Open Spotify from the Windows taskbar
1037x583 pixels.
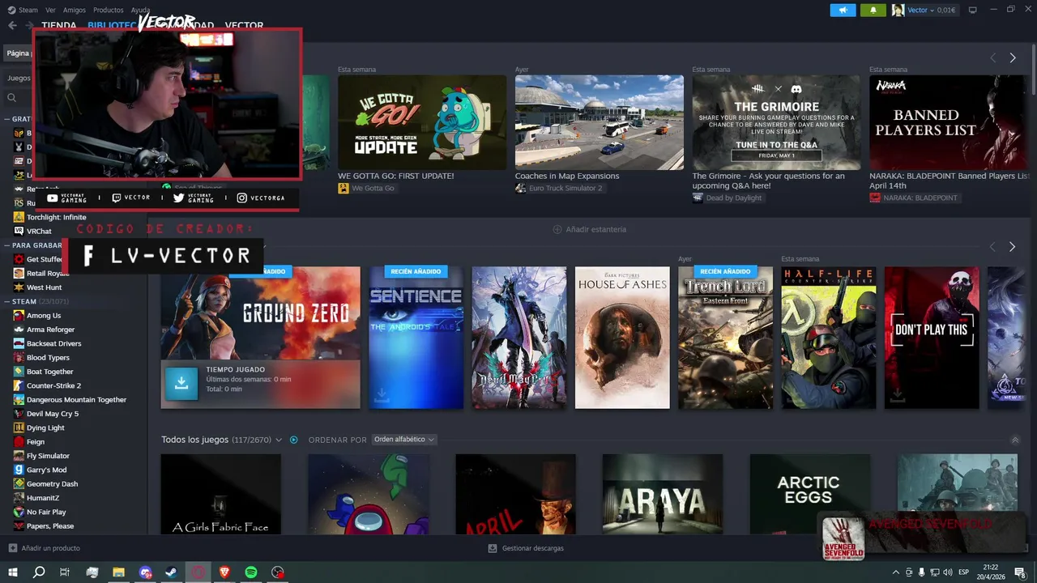(x=251, y=572)
